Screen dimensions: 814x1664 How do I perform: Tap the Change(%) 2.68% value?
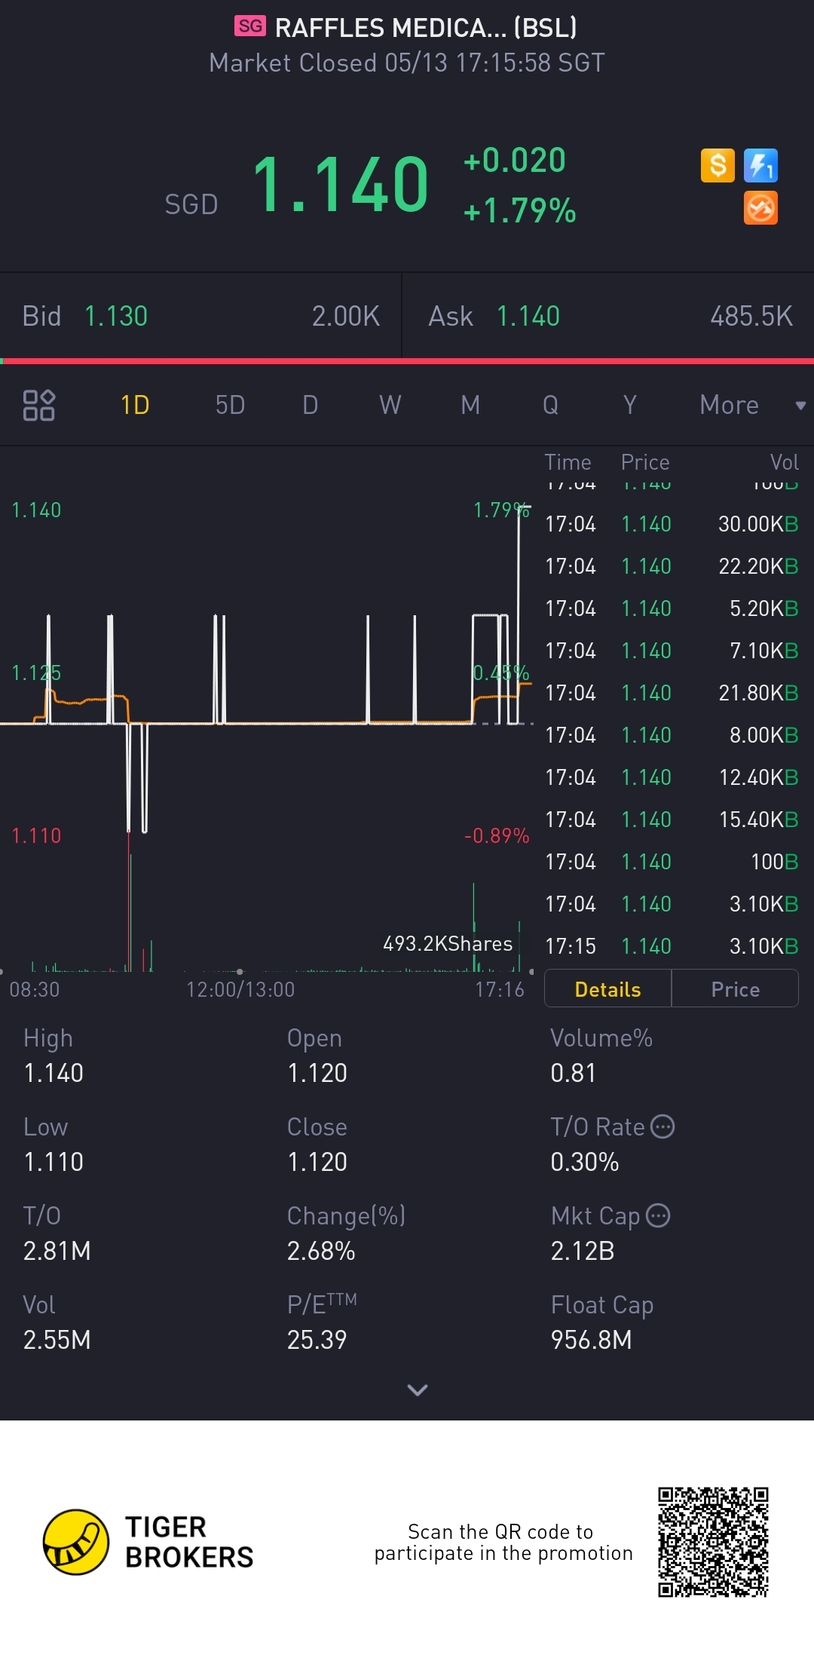point(321,1251)
